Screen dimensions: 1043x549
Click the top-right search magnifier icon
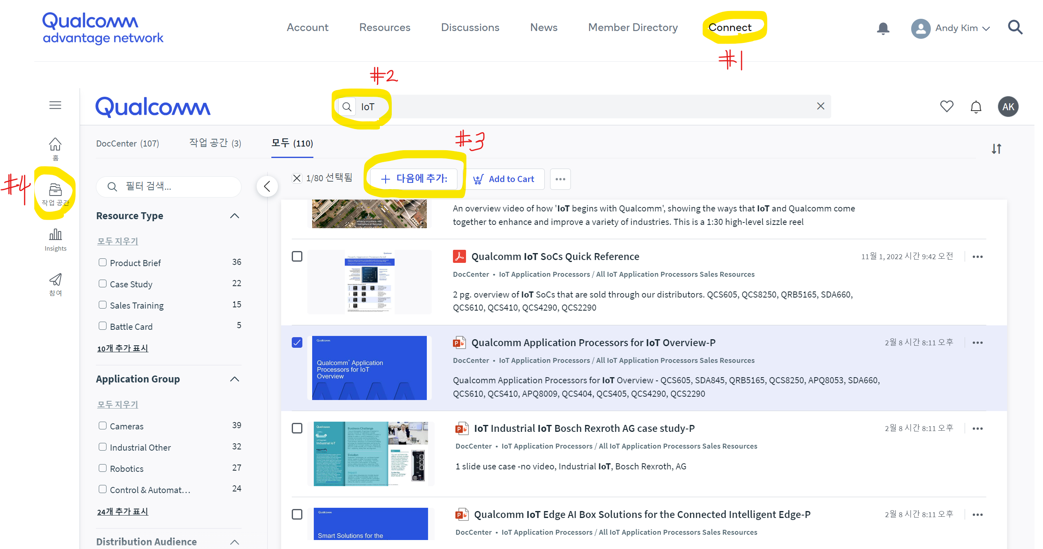(x=1015, y=27)
